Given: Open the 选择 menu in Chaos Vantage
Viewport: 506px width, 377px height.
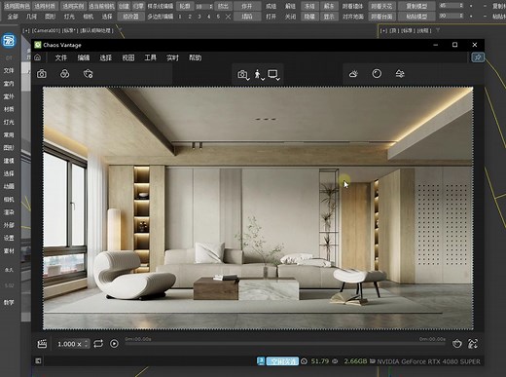Looking at the screenshot, I should coord(106,57).
